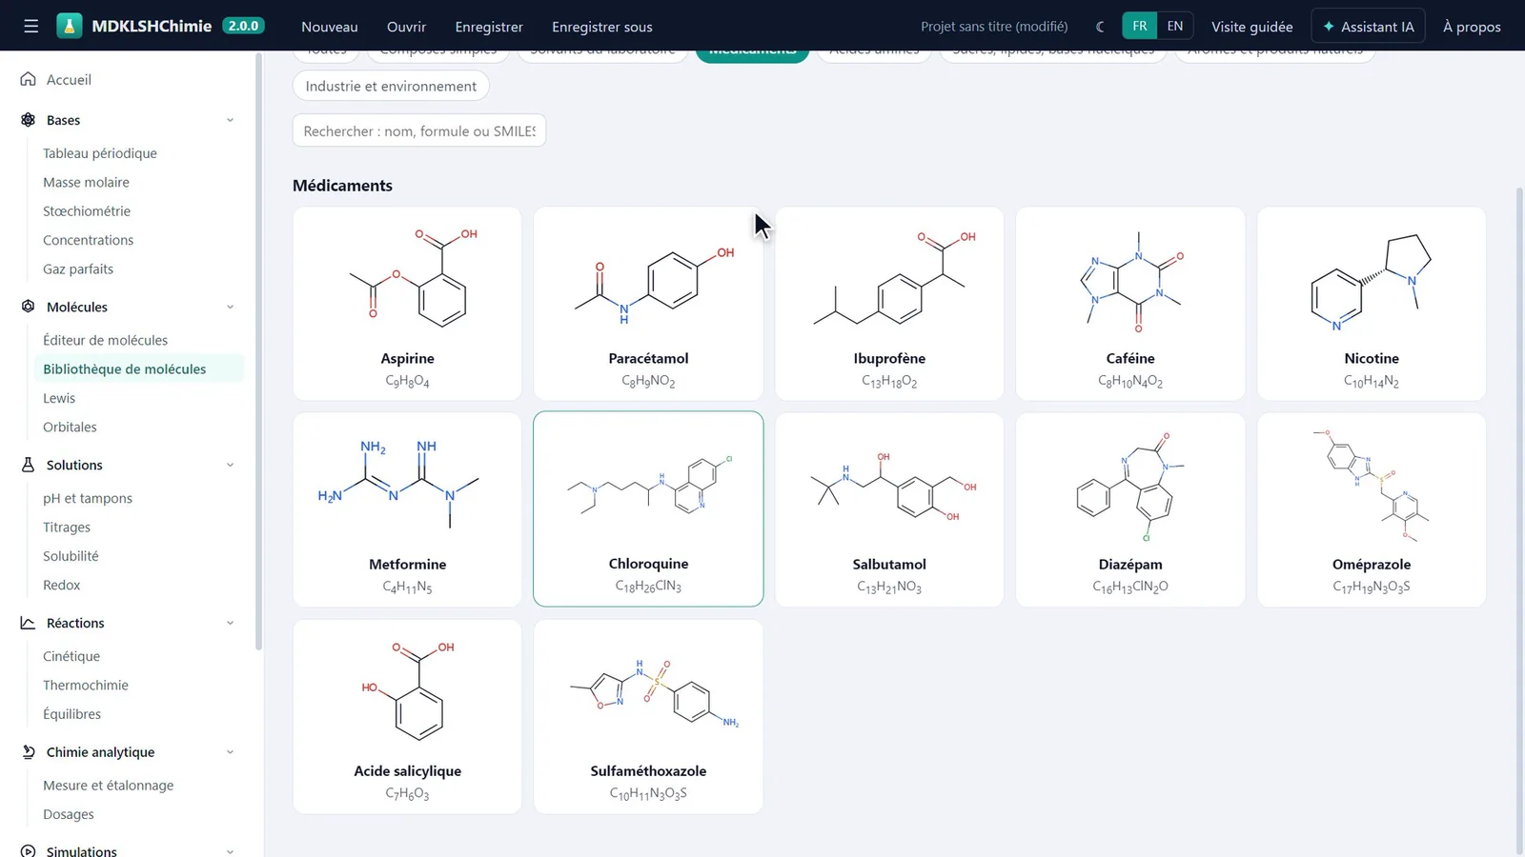Image resolution: width=1525 pixels, height=857 pixels.
Task: Open the Lewis page
Action: [59, 398]
